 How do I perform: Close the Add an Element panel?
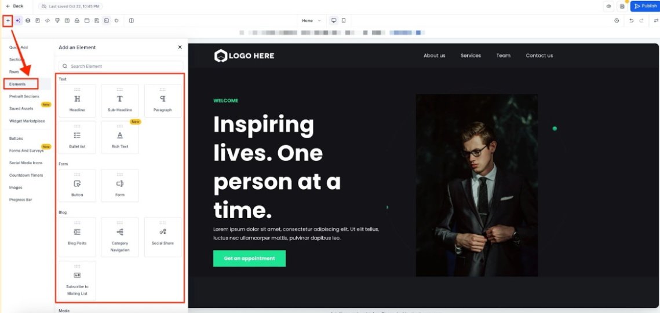point(180,47)
